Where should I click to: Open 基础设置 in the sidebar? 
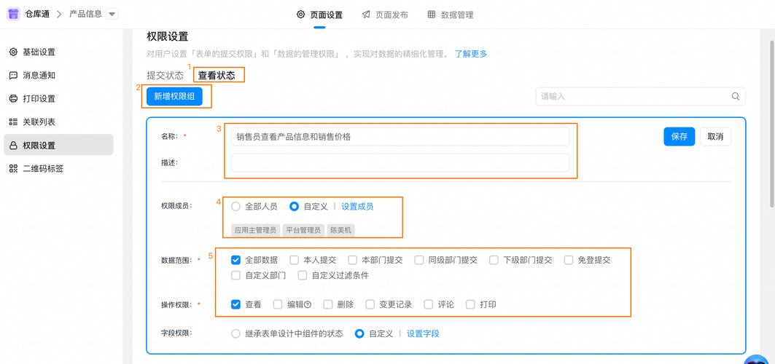(x=39, y=52)
